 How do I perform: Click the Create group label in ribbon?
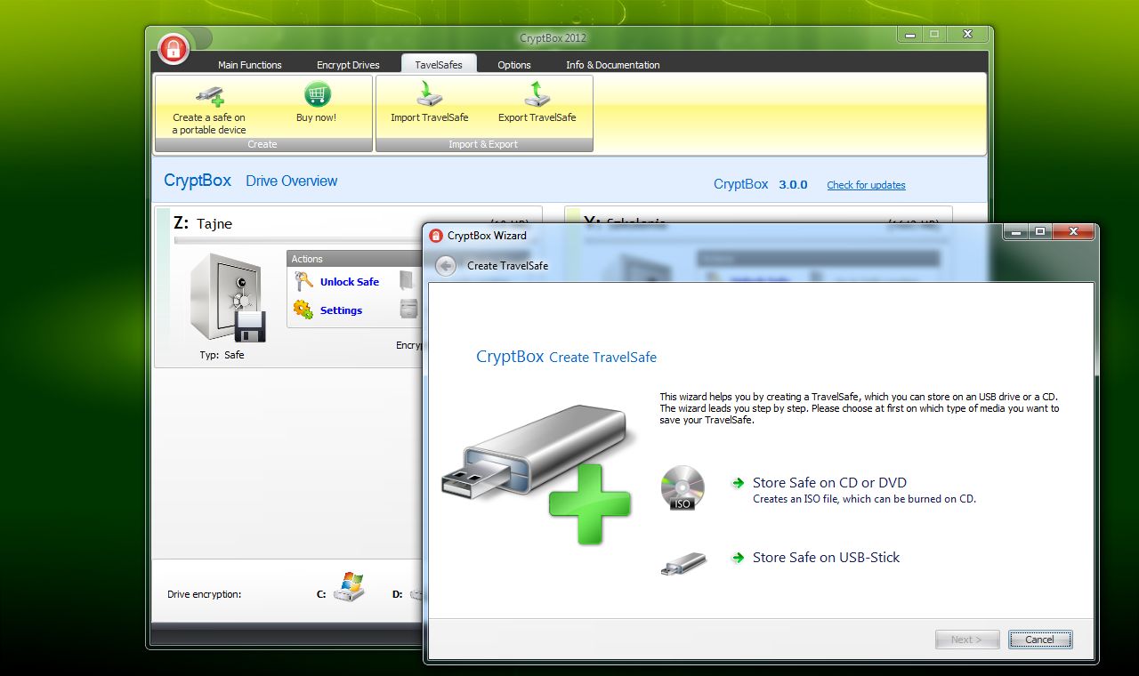tap(263, 144)
